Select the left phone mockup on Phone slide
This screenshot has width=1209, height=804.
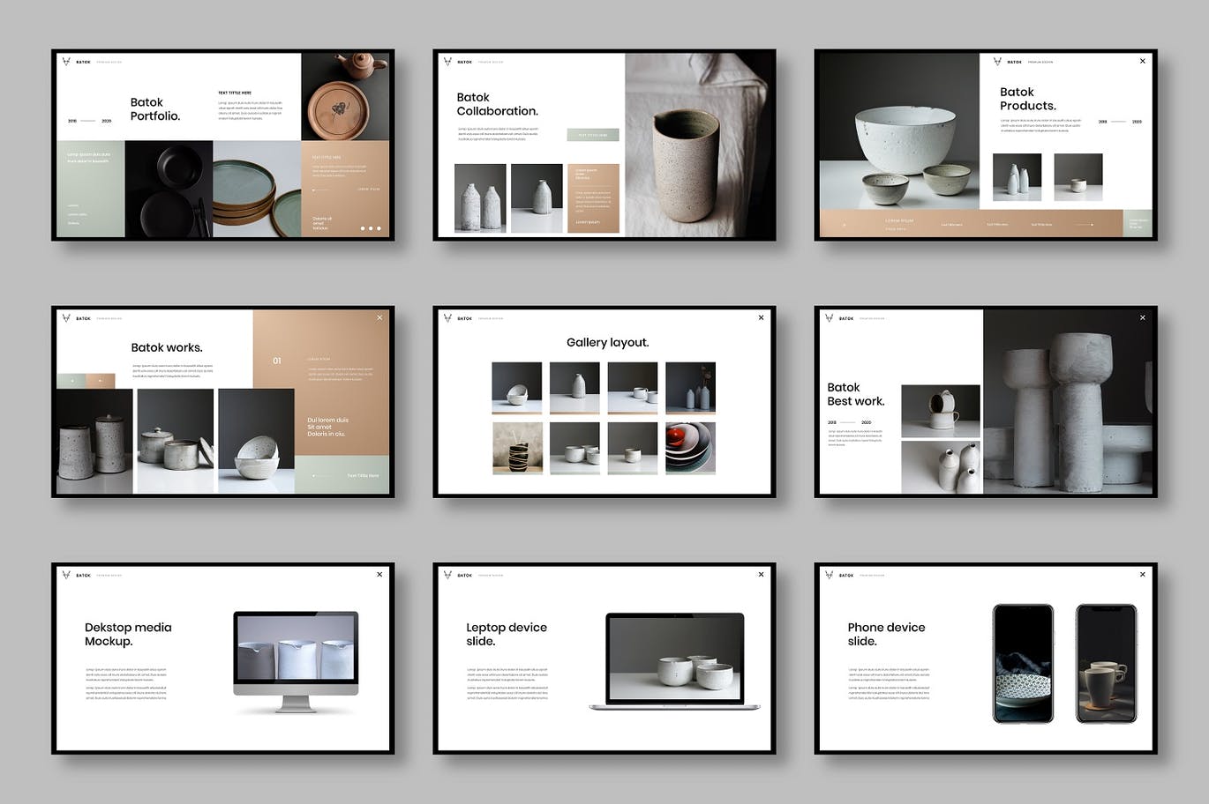click(x=1023, y=663)
